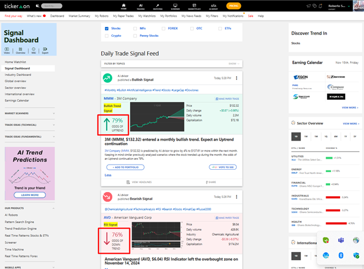364x269 pixels.
Task: Click View Headlines under 3M post
Action: click(139, 182)
